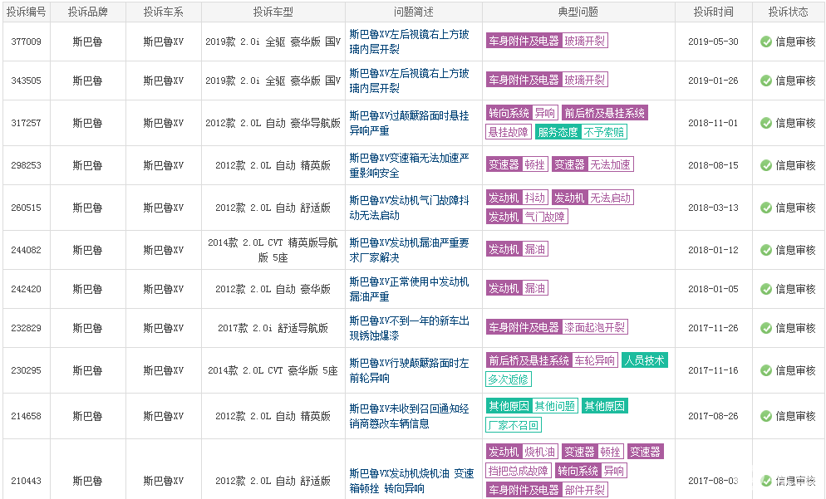Click green check status icon for complaint 214658
This screenshot has height=499, width=826.
pyautogui.click(x=766, y=416)
